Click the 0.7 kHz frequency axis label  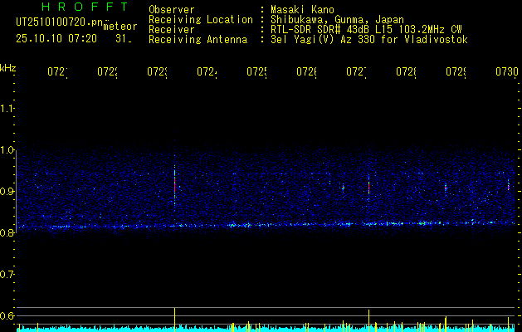pyautogui.click(x=7, y=275)
